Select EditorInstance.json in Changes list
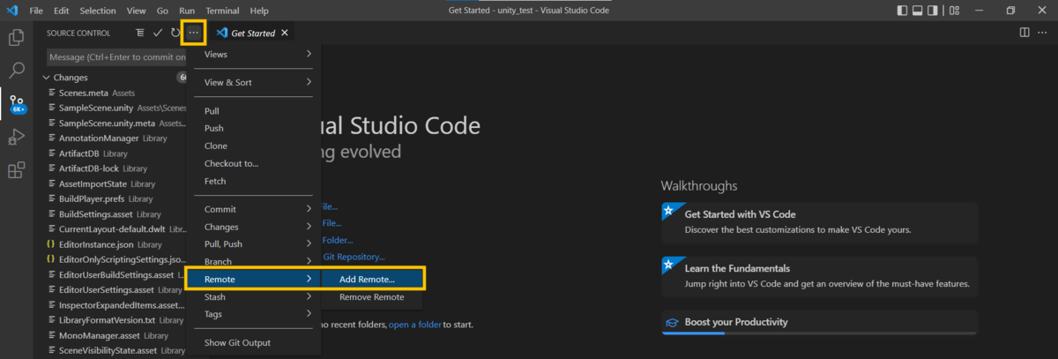Viewport: 1058px width, 359px height. 110,244
